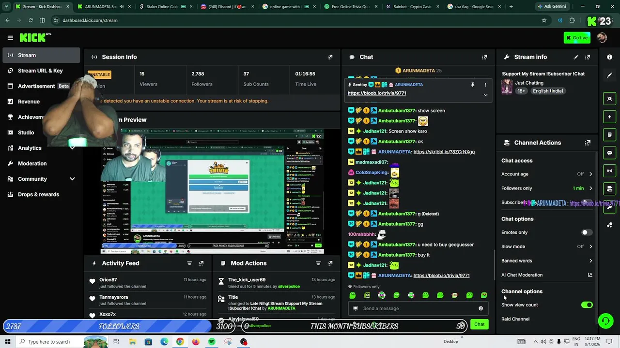Image resolution: width=620 pixels, height=348 pixels.
Task: Open the emoji picker in chat
Action: [x=480, y=308]
